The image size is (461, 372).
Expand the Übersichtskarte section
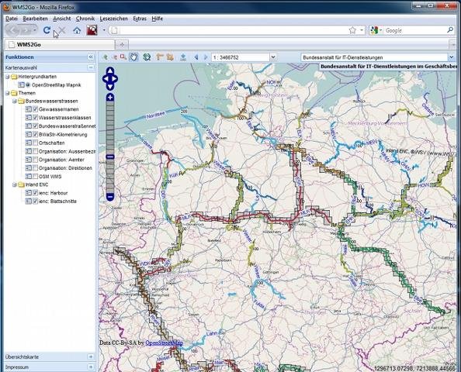(91, 357)
